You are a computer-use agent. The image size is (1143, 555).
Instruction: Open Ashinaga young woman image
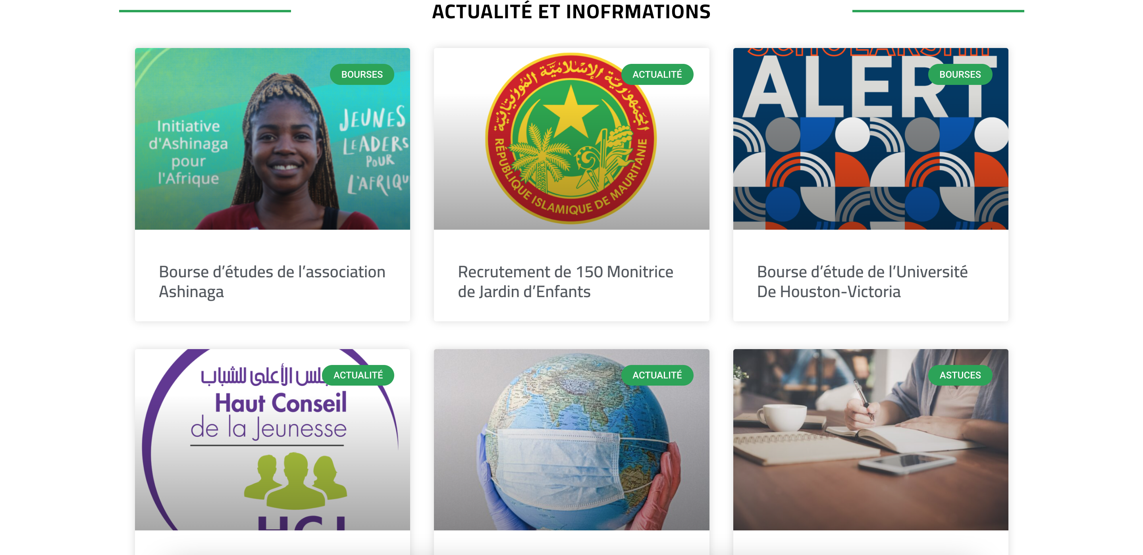tap(272, 139)
